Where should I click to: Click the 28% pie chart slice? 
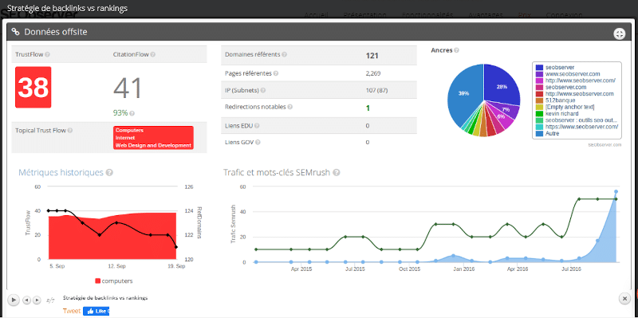coord(502,86)
